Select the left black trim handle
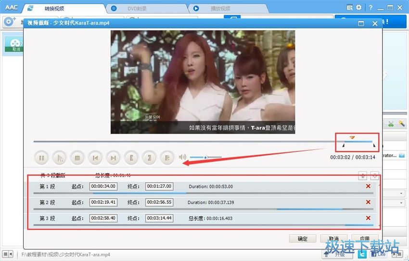The width and height of the screenshot is (409, 261). [x=343, y=145]
